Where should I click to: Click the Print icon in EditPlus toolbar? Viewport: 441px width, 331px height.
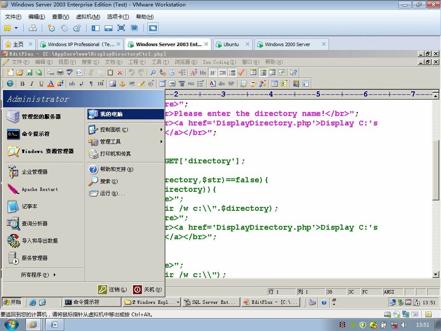[x=60, y=72]
